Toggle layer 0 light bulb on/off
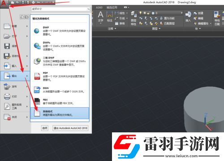Screen dimensions: 224x161 click(x=140, y=13)
